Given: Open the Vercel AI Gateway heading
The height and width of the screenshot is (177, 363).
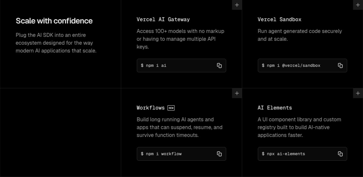Looking at the screenshot, I should pos(163,20).
